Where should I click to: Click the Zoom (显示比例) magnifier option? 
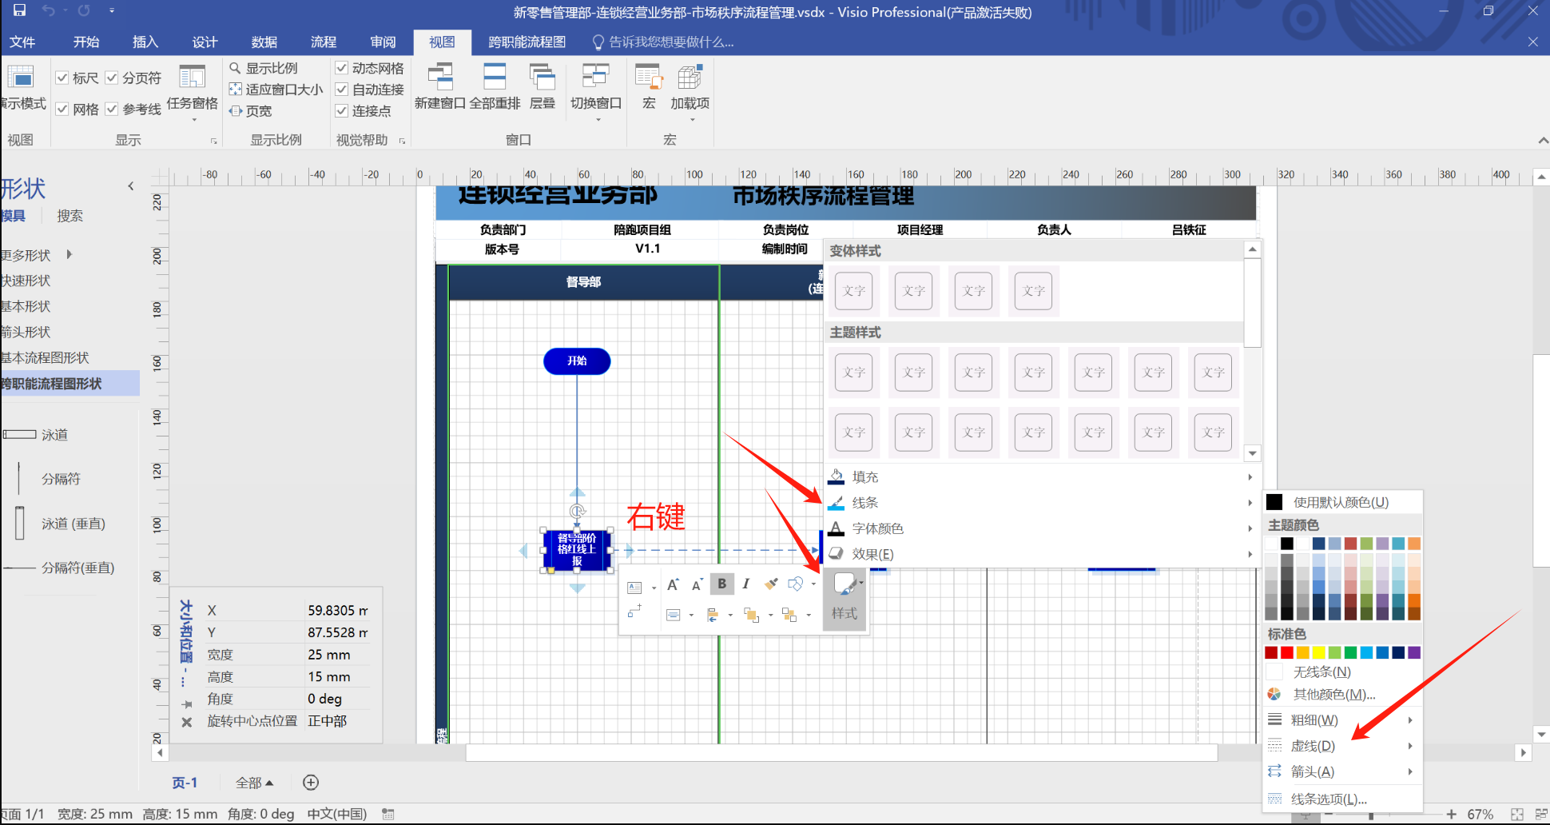pos(264,68)
